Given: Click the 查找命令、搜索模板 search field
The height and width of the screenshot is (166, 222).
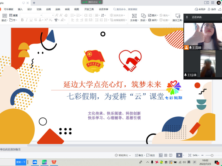Looking at the screenshot, I should pos(125,9).
